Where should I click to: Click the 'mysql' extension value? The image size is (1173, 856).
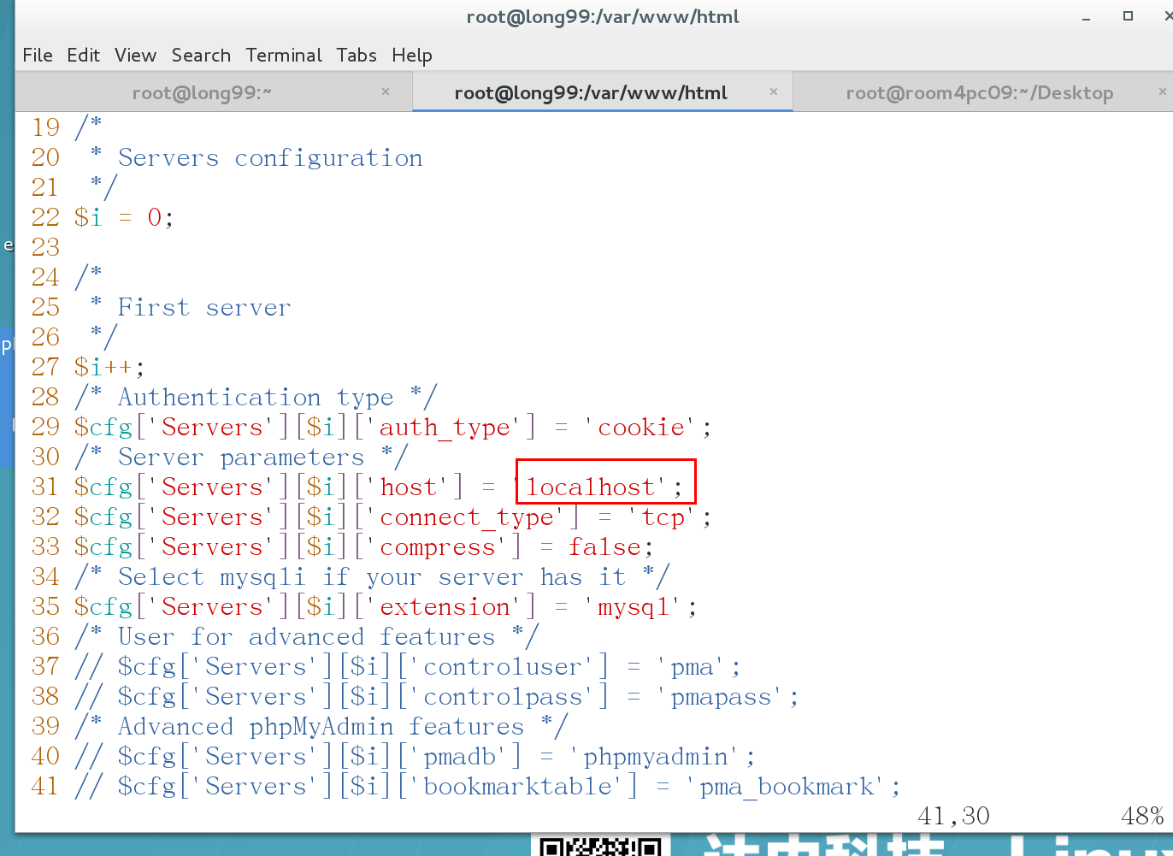click(633, 606)
